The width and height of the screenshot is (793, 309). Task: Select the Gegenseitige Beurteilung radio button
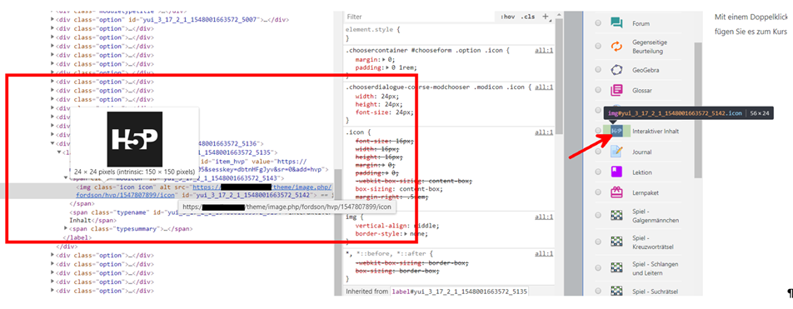coord(598,47)
